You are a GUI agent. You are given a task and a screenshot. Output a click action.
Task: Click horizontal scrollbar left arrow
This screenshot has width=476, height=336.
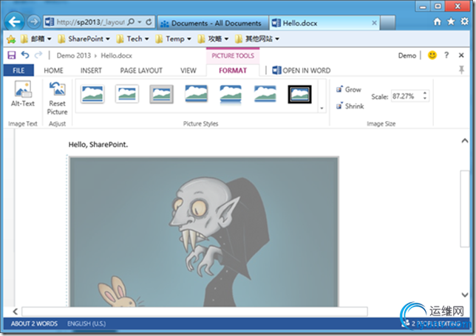(x=16, y=312)
